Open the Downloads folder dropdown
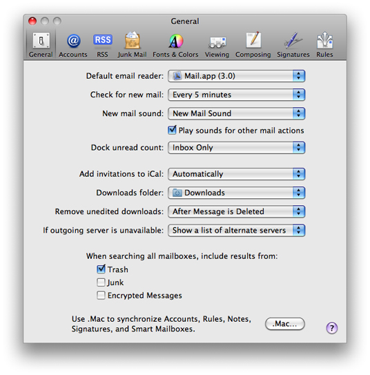Screen dimensions: 370x375 pyautogui.click(x=236, y=193)
